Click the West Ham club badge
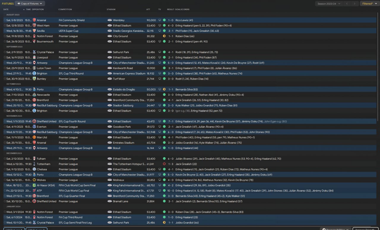The width and height of the screenshot is (380, 230). point(34,26)
